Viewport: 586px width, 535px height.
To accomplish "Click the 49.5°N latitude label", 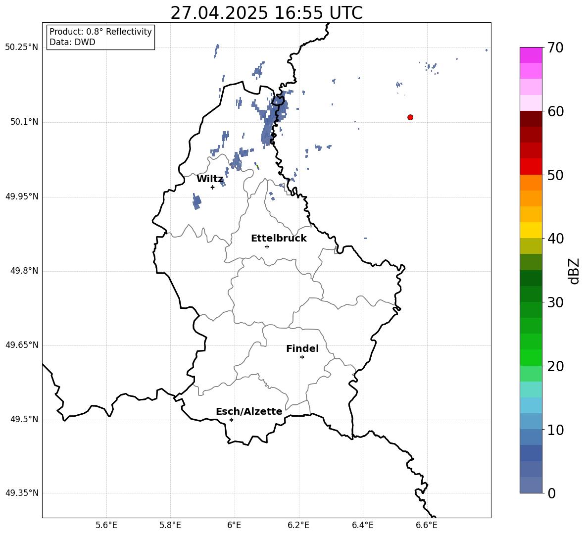I will (x=24, y=419).
